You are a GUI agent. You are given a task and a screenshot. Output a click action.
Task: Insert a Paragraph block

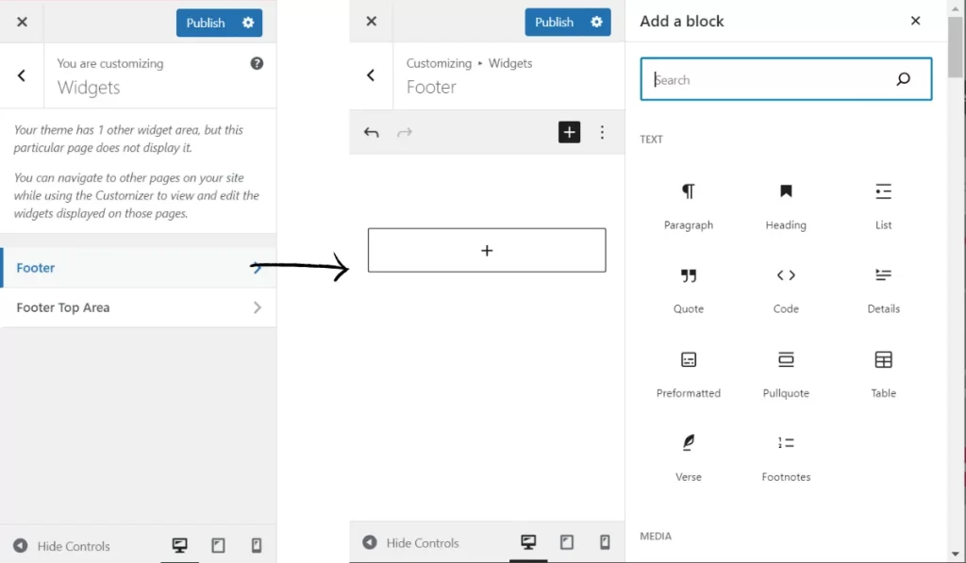[x=689, y=205]
